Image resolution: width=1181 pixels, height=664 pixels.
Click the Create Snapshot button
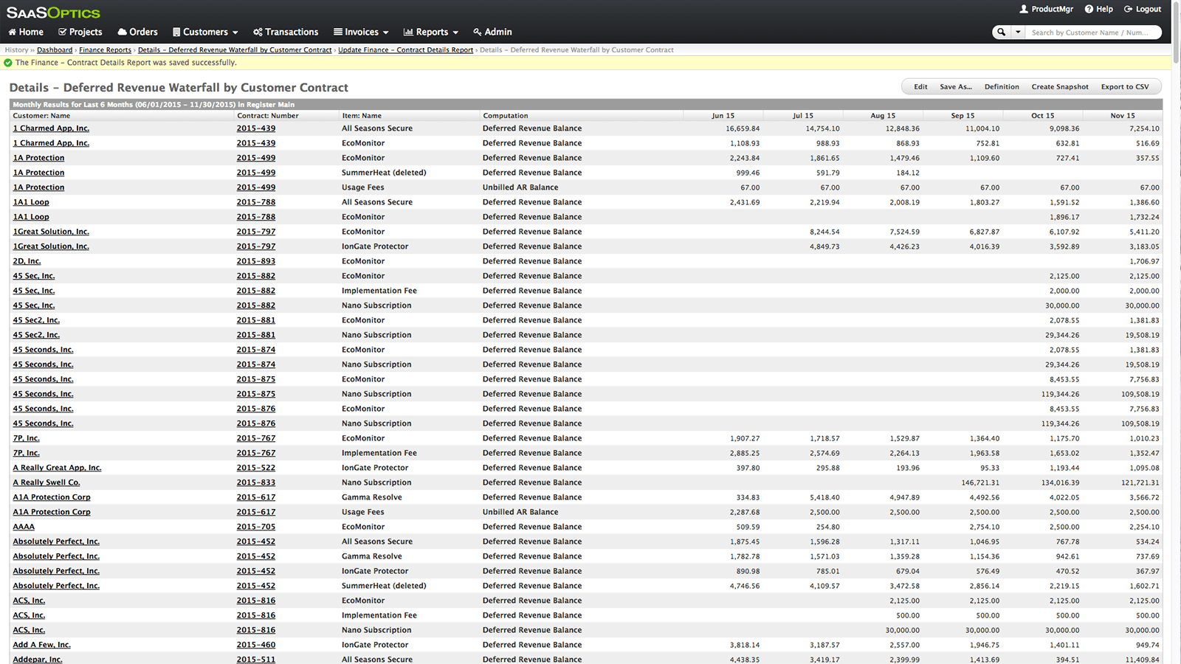pos(1059,87)
